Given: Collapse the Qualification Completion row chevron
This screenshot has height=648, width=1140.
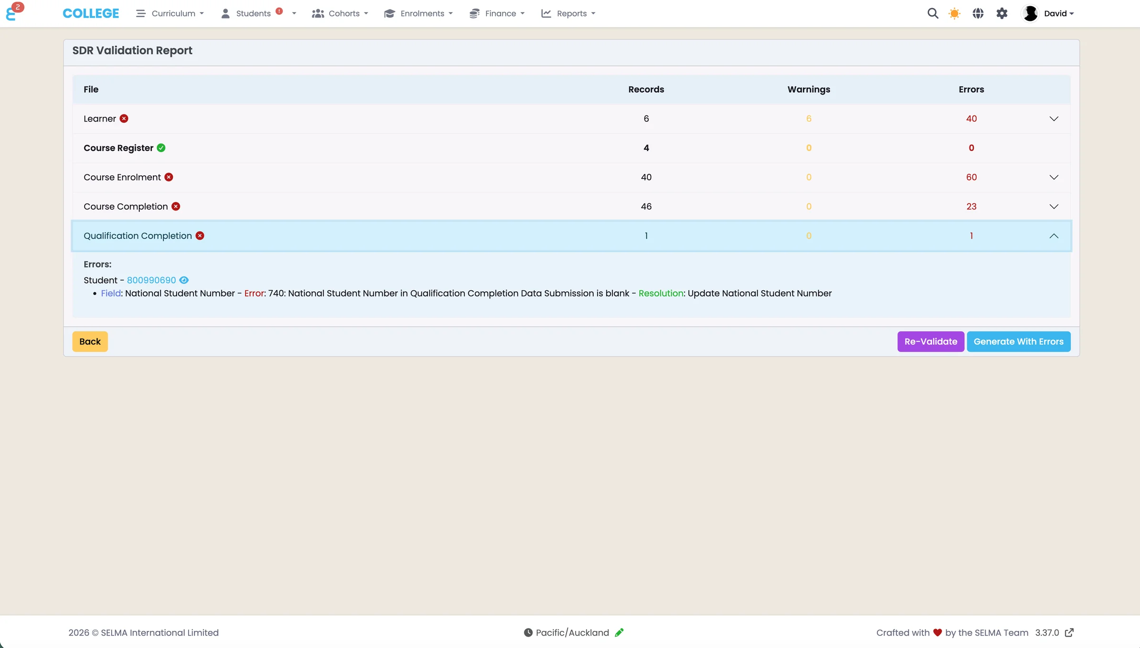Looking at the screenshot, I should coord(1054,236).
